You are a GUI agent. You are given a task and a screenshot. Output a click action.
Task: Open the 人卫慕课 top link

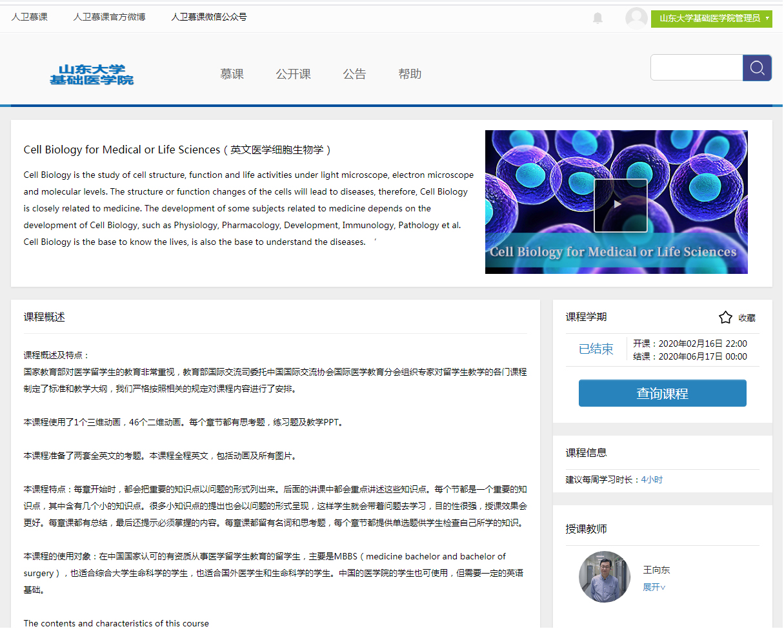click(x=30, y=17)
